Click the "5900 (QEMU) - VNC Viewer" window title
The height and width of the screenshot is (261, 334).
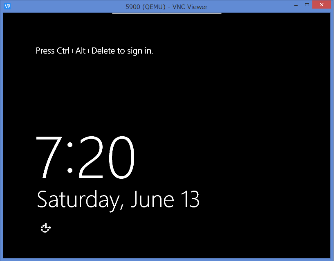click(166, 7)
